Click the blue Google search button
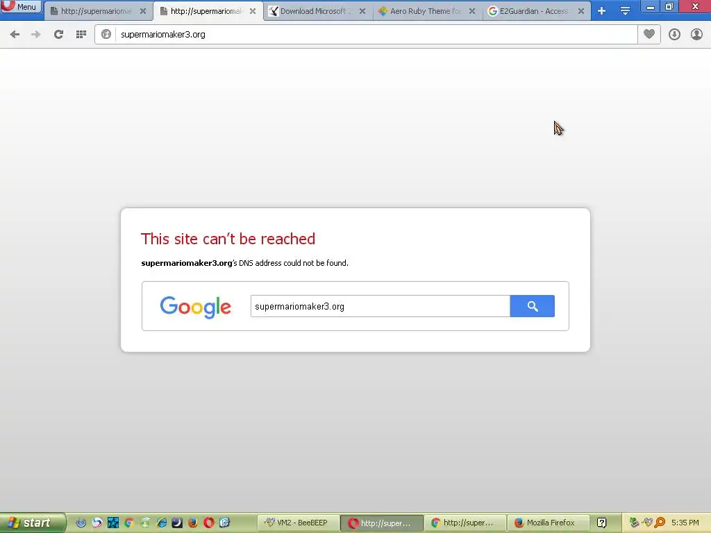 533,306
